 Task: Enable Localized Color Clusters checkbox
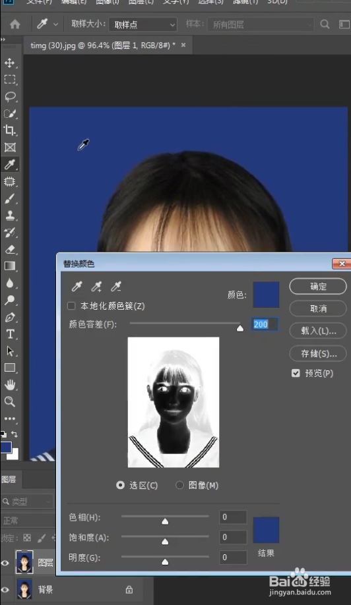tap(71, 306)
